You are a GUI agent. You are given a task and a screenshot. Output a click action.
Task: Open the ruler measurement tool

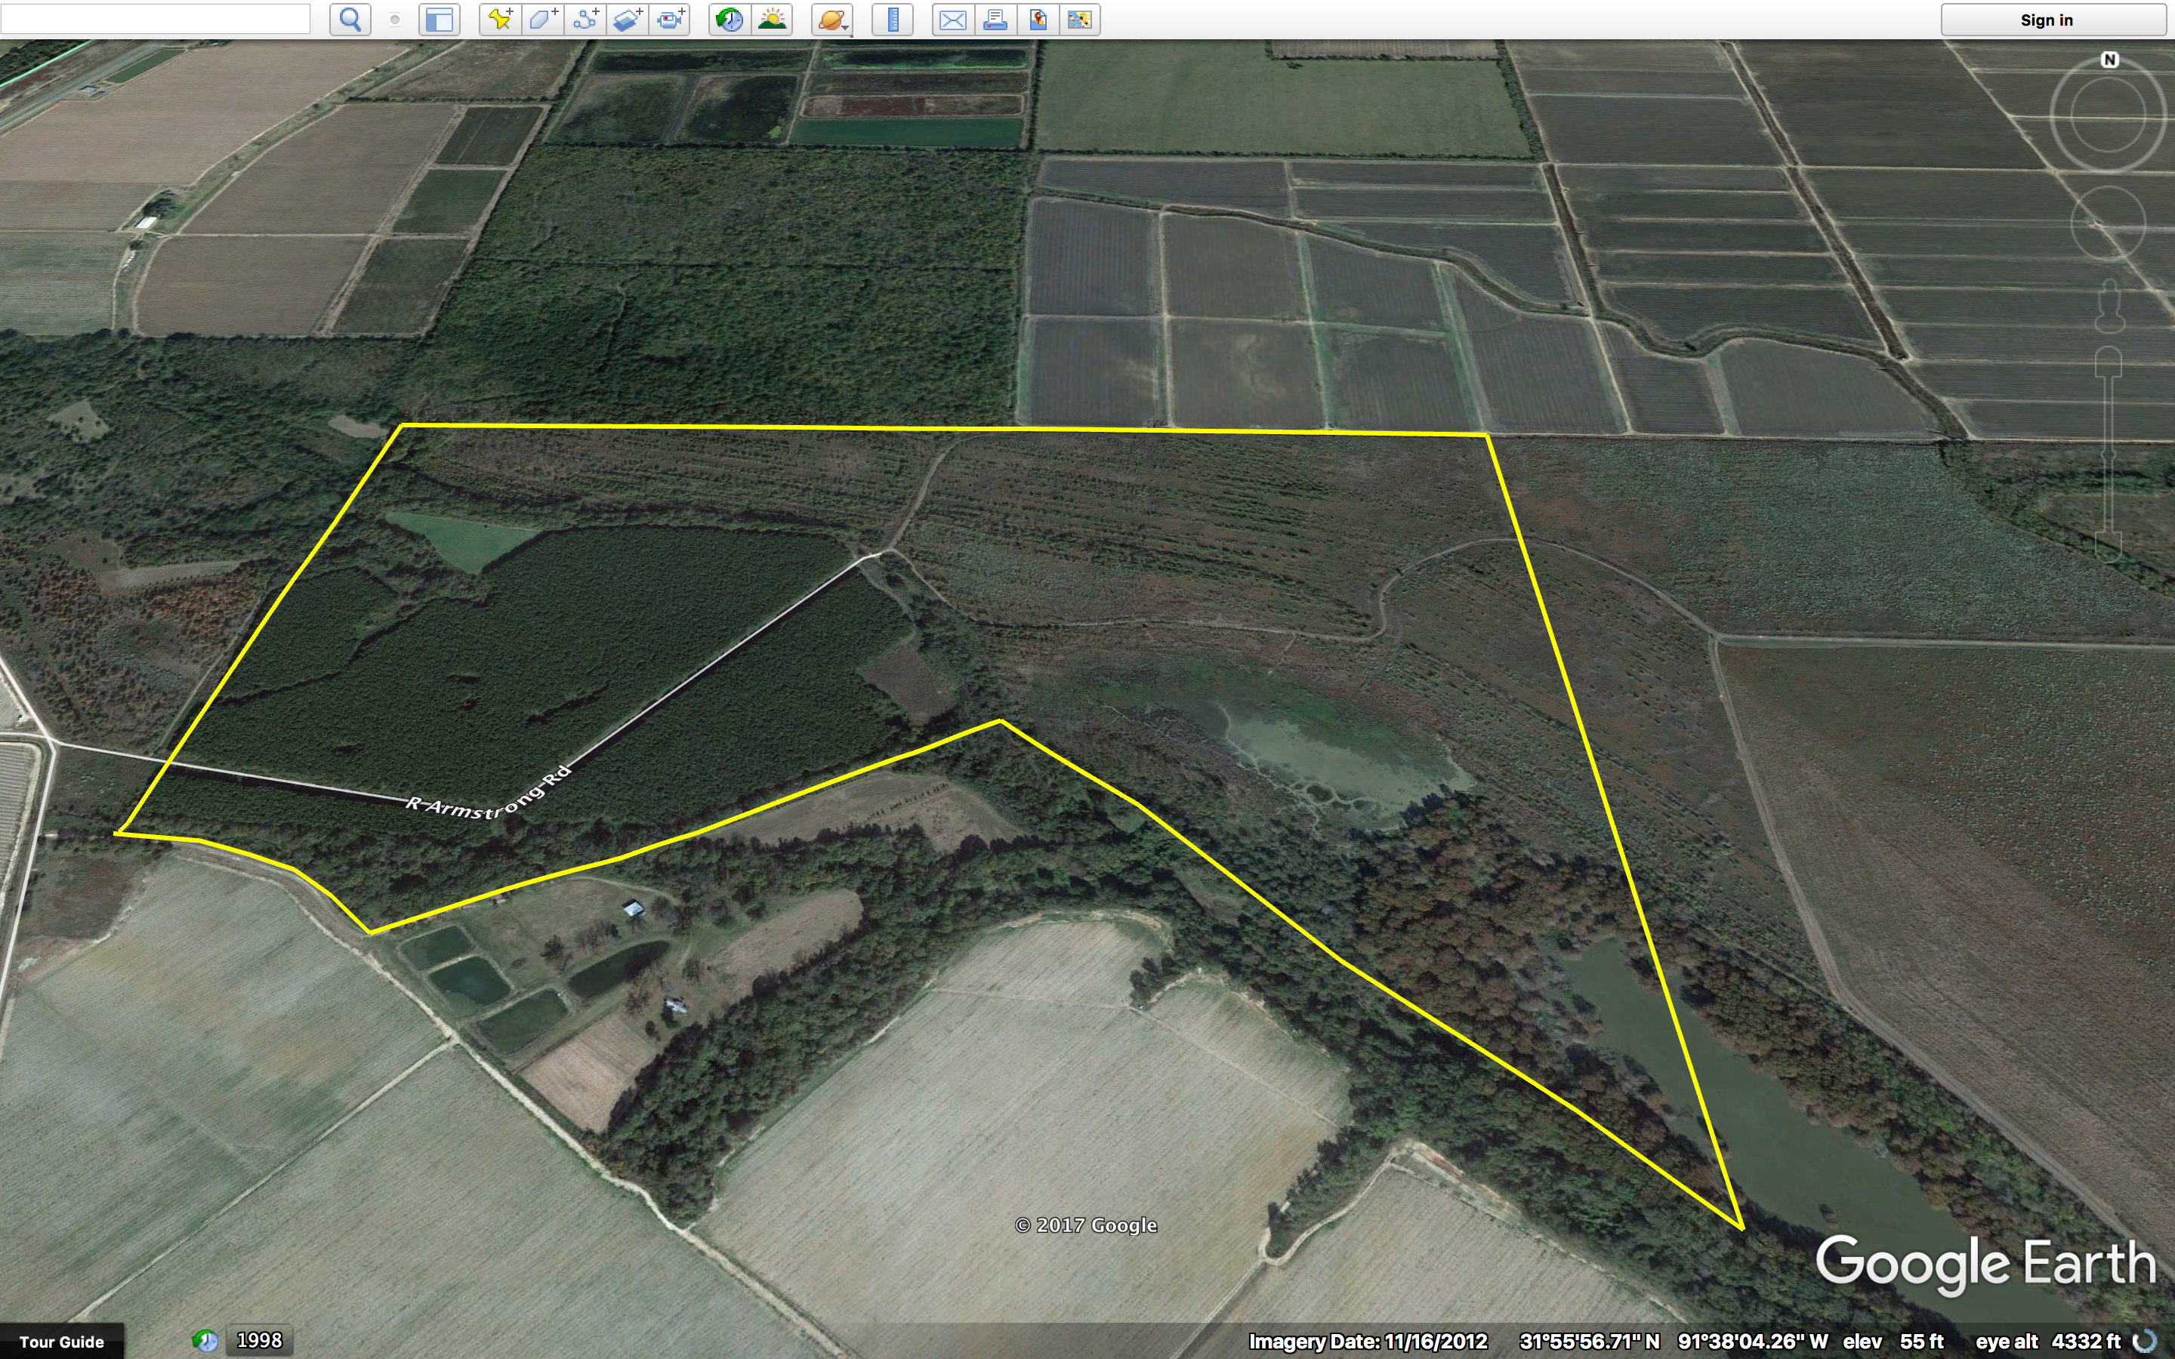(x=893, y=20)
